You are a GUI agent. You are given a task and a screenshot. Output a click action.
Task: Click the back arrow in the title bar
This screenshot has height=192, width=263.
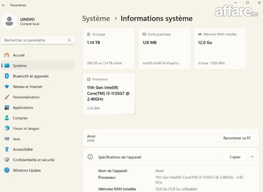[4, 5]
